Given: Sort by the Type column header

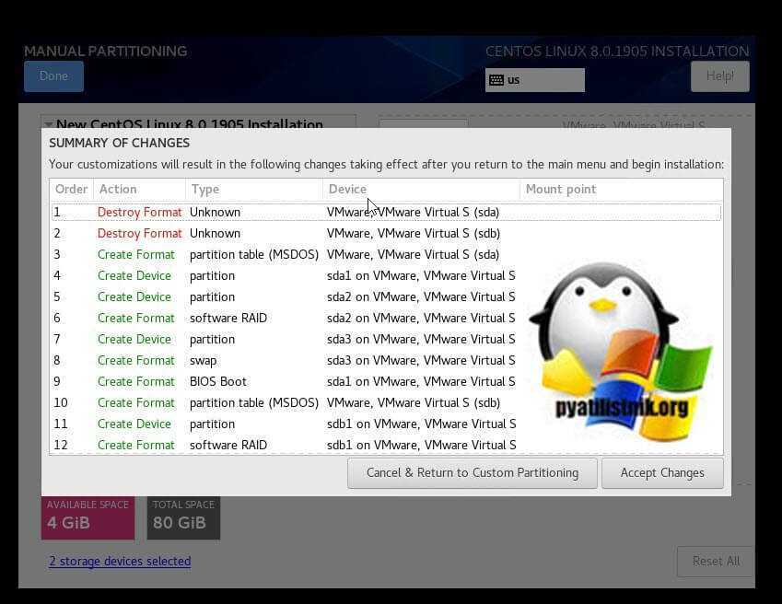Looking at the screenshot, I should pos(254,190).
